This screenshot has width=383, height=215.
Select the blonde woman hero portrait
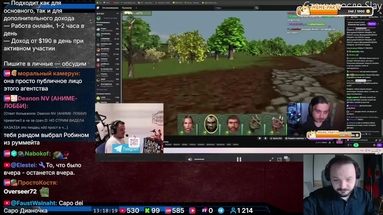point(188,124)
